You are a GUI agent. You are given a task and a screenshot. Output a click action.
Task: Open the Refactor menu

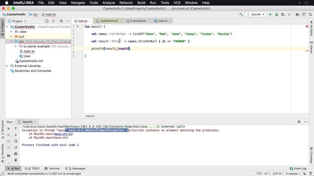(126, 3)
